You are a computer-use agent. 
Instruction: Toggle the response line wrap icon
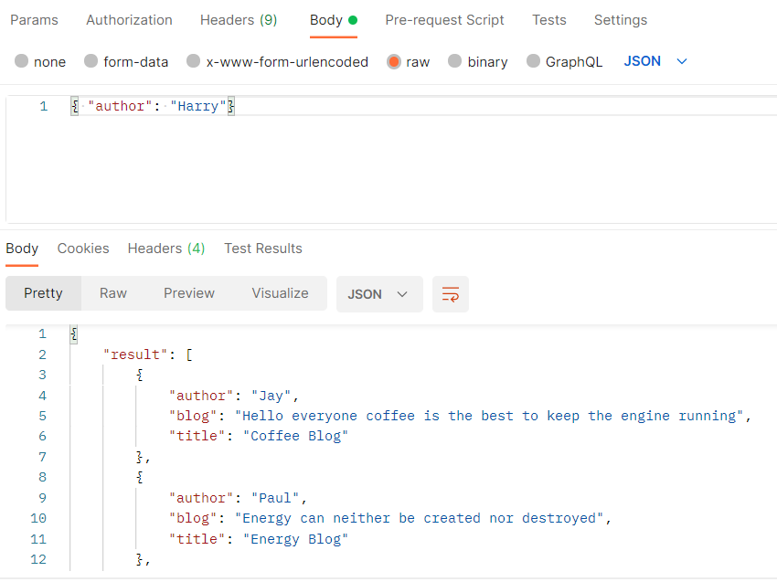click(x=450, y=294)
